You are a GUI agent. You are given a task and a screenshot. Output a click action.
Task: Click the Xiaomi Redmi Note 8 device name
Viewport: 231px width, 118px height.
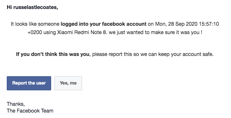tap(81, 32)
